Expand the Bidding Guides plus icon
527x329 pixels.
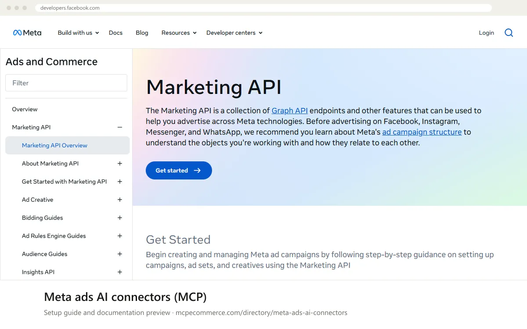coord(119,218)
